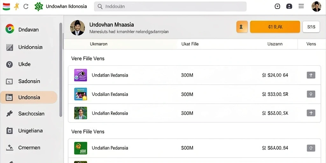Switch to the Ukat Fille tab
Screen dimensions: 326x163
(190, 44)
